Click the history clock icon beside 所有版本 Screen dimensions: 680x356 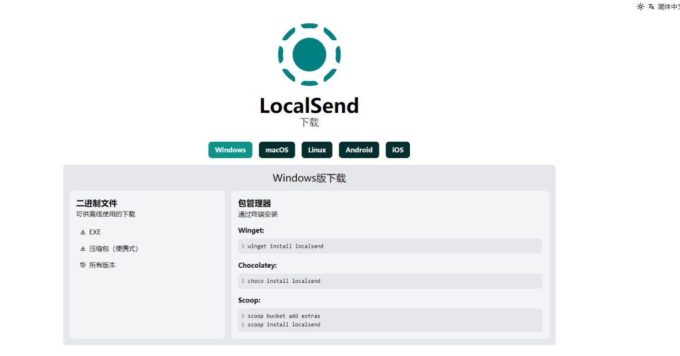click(x=82, y=265)
